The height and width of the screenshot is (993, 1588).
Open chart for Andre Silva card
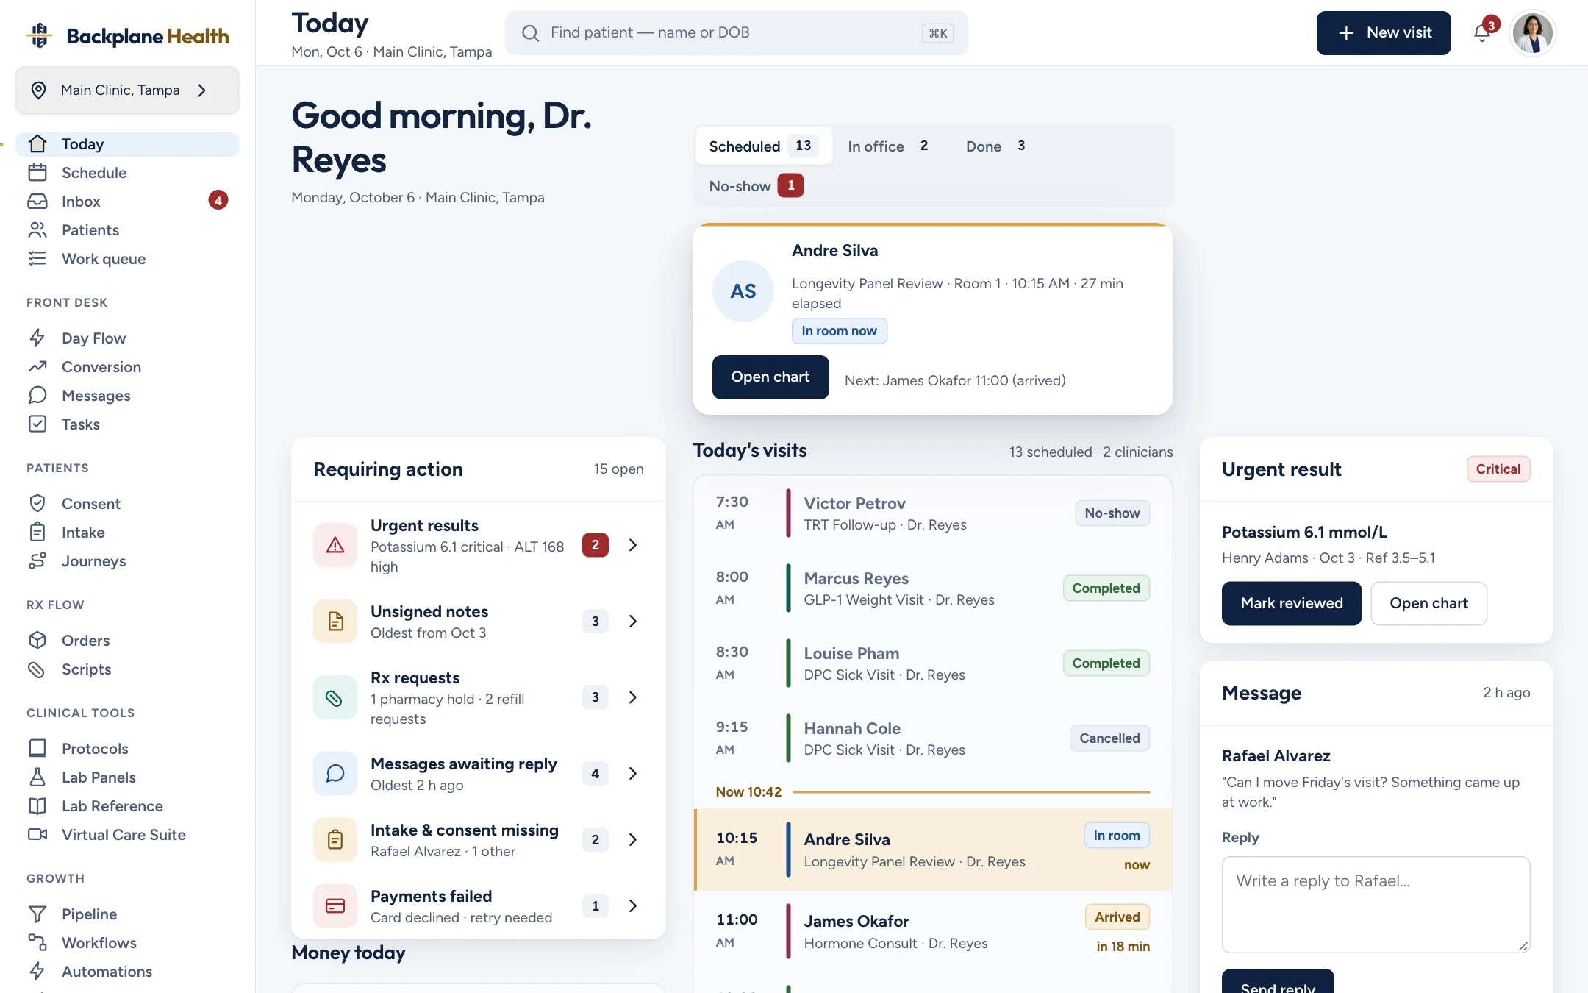770,377
